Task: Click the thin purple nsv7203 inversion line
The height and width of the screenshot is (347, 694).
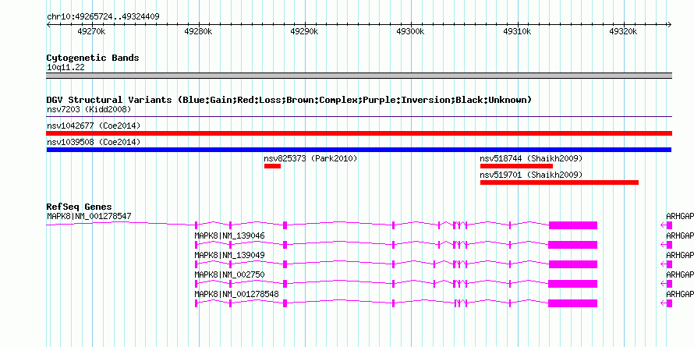Action: point(359,117)
